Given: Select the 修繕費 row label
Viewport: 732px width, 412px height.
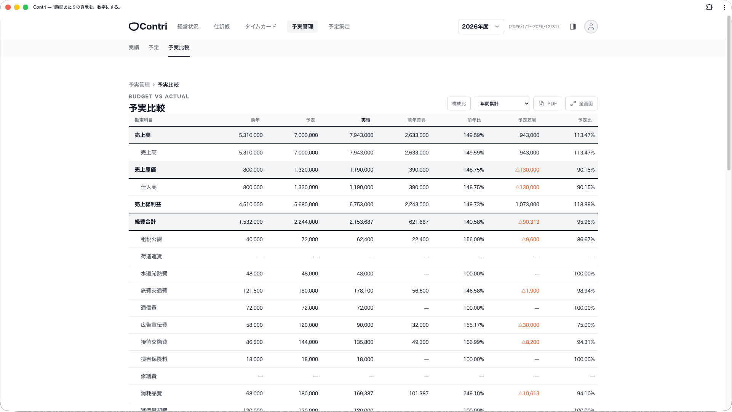Looking at the screenshot, I should (x=149, y=376).
